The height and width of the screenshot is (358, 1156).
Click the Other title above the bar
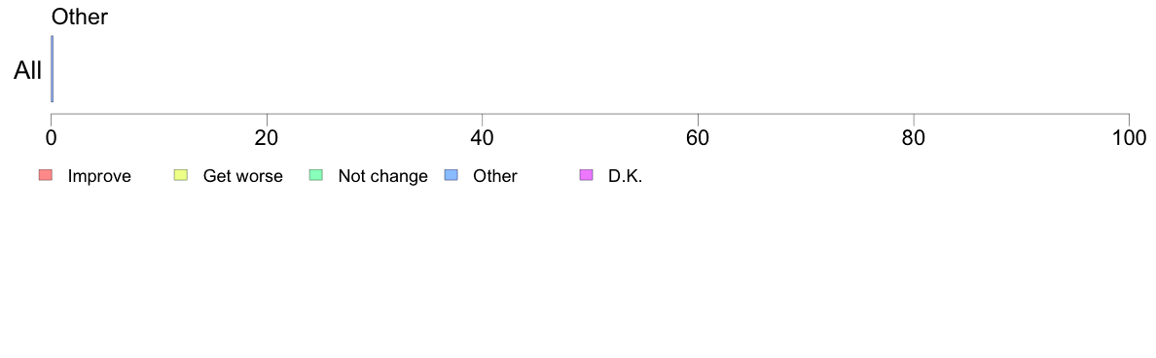pyautogui.click(x=80, y=17)
